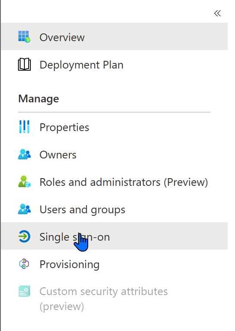Click the Owners people icon
The height and width of the screenshot is (331, 235).
[x=24, y=154]
